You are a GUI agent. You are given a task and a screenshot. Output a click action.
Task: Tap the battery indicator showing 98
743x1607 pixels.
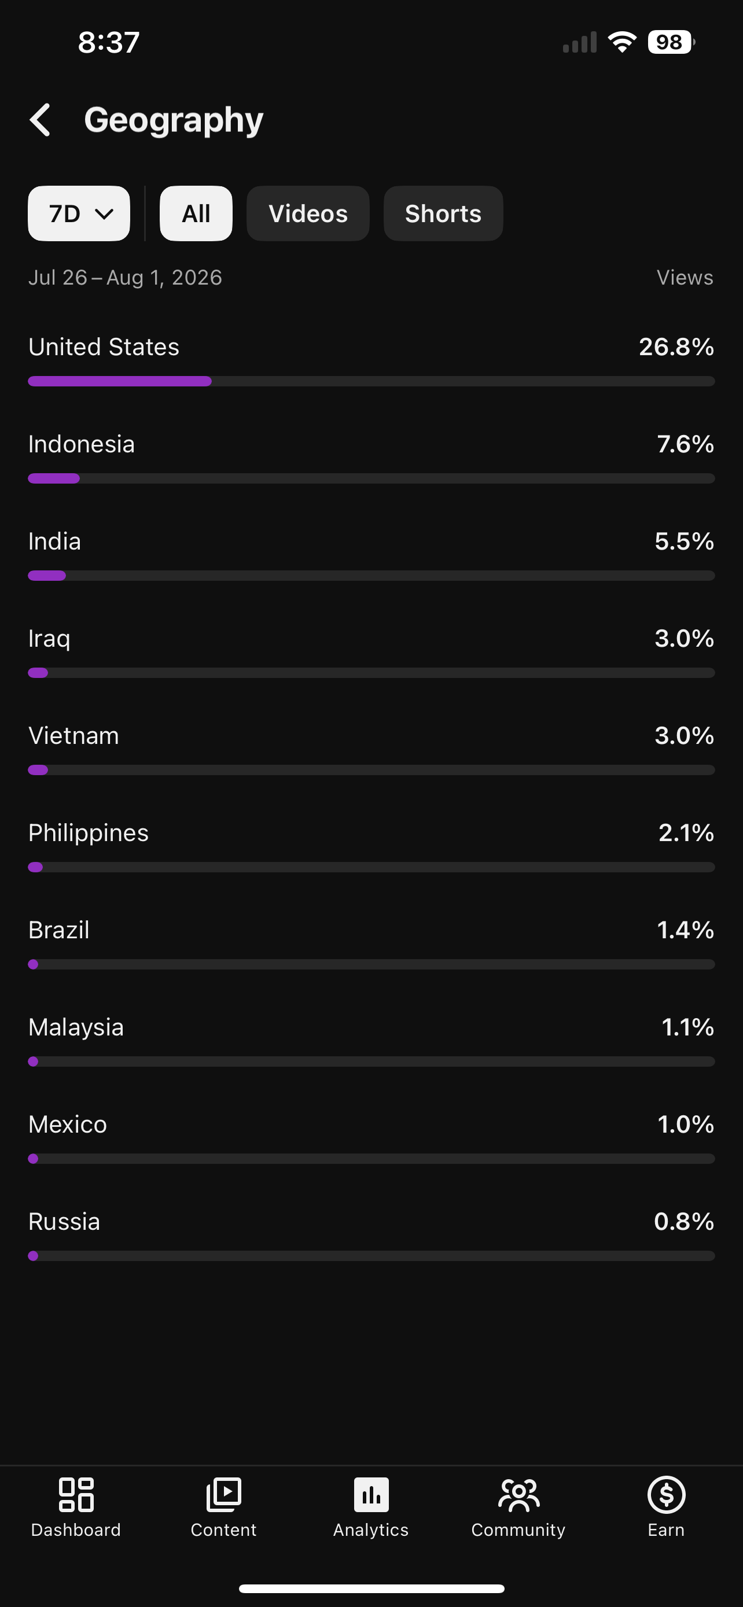pos(671,42)
